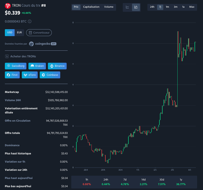
Task: Click the 24h 0.44% performance cell
Action: [106, 182]
